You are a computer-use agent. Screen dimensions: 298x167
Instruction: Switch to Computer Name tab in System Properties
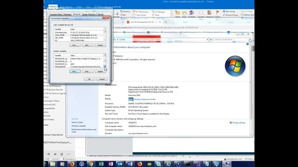tap(56, 14)
